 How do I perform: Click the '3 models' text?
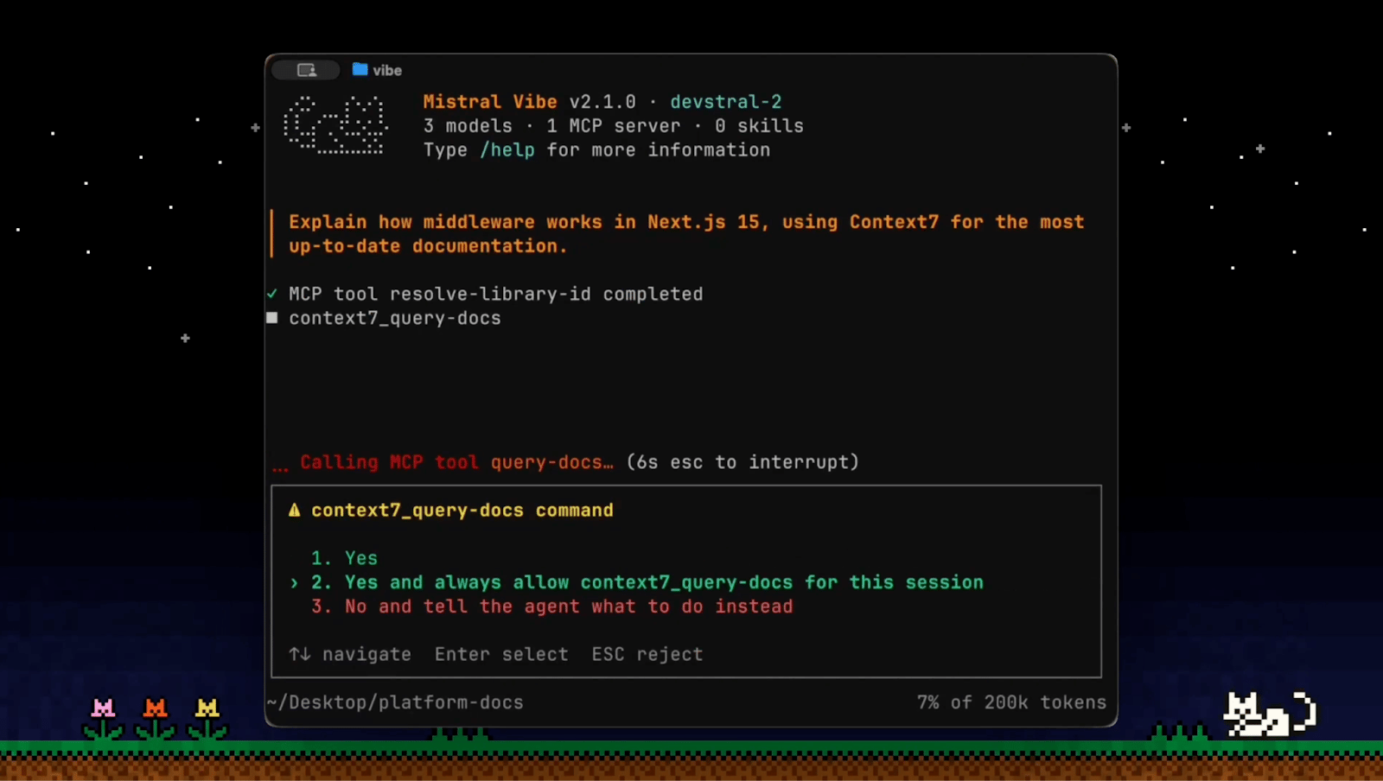coord(468,125)
